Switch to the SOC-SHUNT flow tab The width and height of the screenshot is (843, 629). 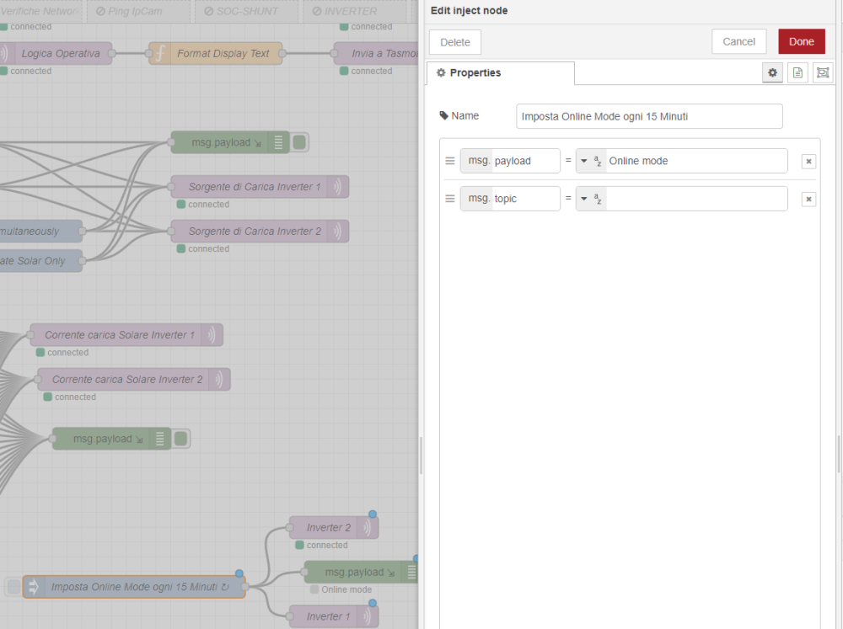coord(246,11)
